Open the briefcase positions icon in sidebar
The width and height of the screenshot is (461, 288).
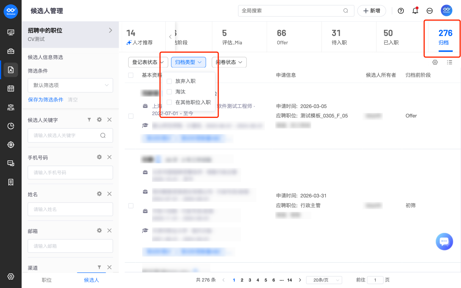tap(11, 51)
